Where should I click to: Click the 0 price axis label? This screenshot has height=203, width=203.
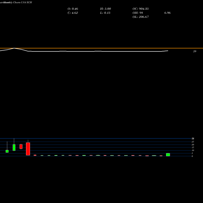[192, 156]
